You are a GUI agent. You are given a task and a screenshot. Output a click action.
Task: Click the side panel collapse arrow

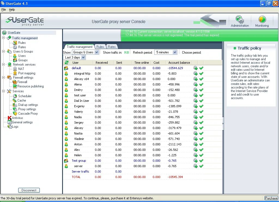[x=223, y=124]
